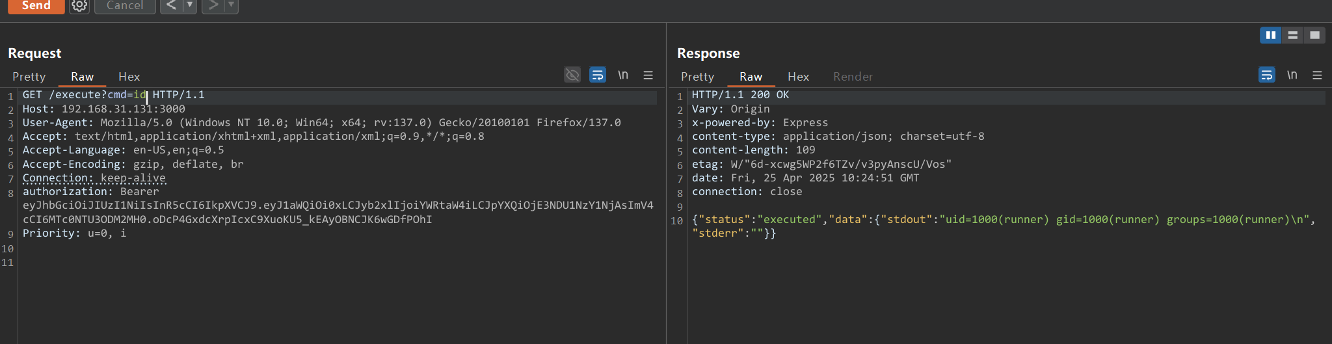Screen dimensions: 1332x344
Task: Toggle \n non-printable characters in Response panel
Action: [1292, 75]
